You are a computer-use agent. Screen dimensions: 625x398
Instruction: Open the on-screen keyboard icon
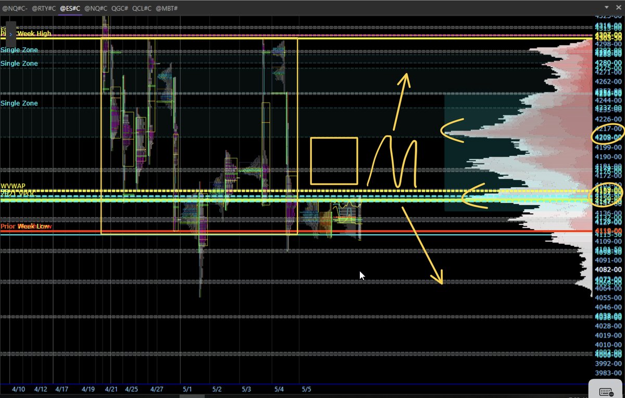pyautogui.click(x=606, y=392)
